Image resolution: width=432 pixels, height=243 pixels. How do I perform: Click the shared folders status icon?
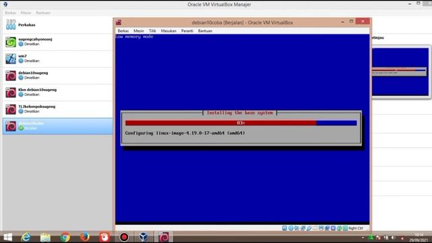click(x=315, y=228)
